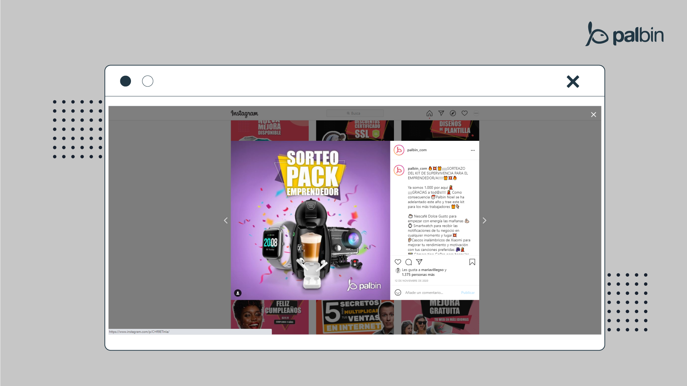Open the comment bubble icon

(x=409, y=262)
